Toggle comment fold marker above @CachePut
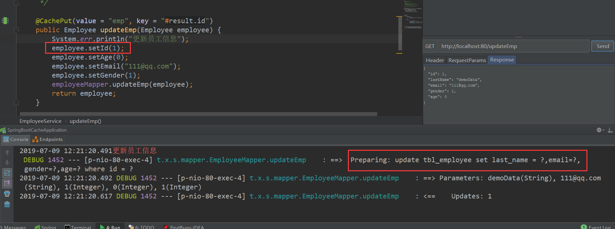Viewport: 615px width, 229px height. [x=16, y=3]
